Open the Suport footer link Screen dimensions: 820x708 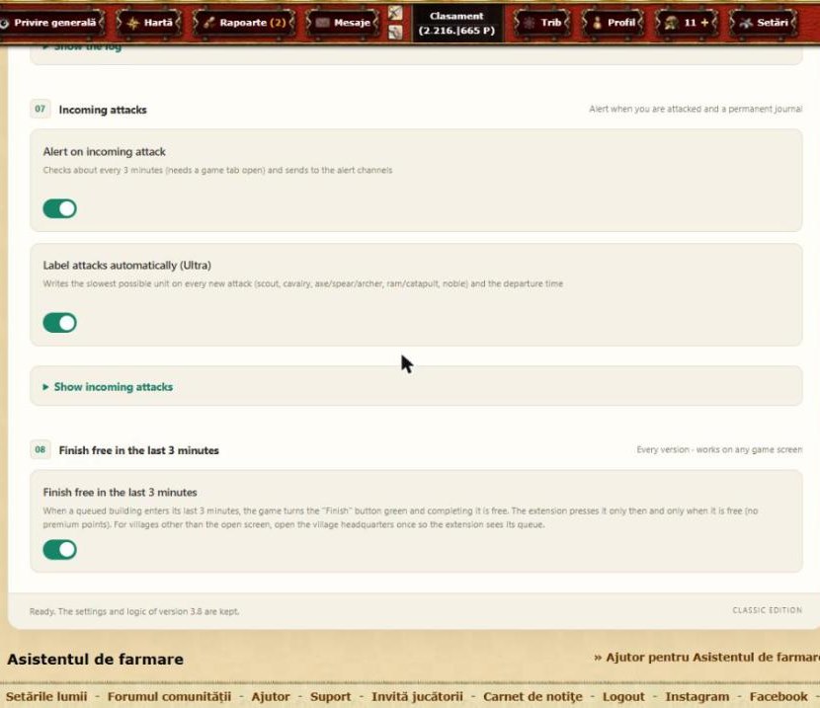pyautogui.click(x=331, y=696)
